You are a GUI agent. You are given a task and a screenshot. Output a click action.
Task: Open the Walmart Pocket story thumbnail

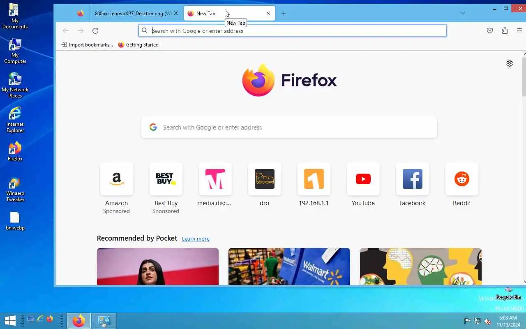click(289, 266)
